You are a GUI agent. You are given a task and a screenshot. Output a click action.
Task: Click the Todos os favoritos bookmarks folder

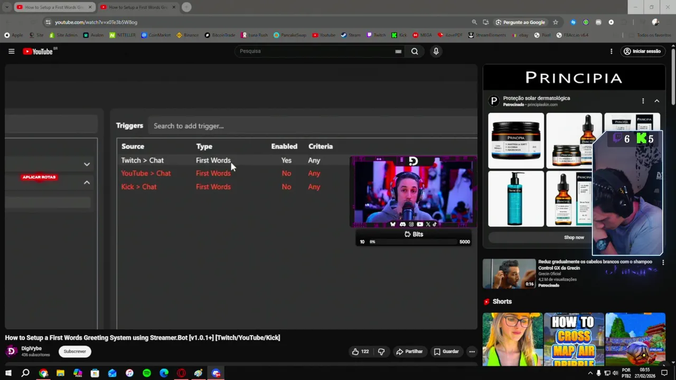coord(650,35)
